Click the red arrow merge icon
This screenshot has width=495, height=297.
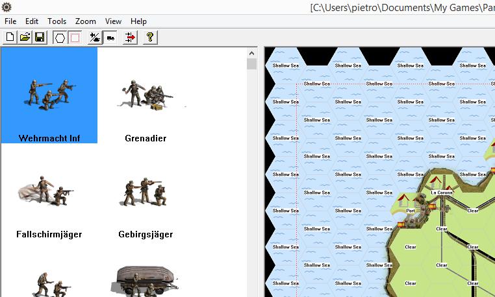[x=130, y=38]
